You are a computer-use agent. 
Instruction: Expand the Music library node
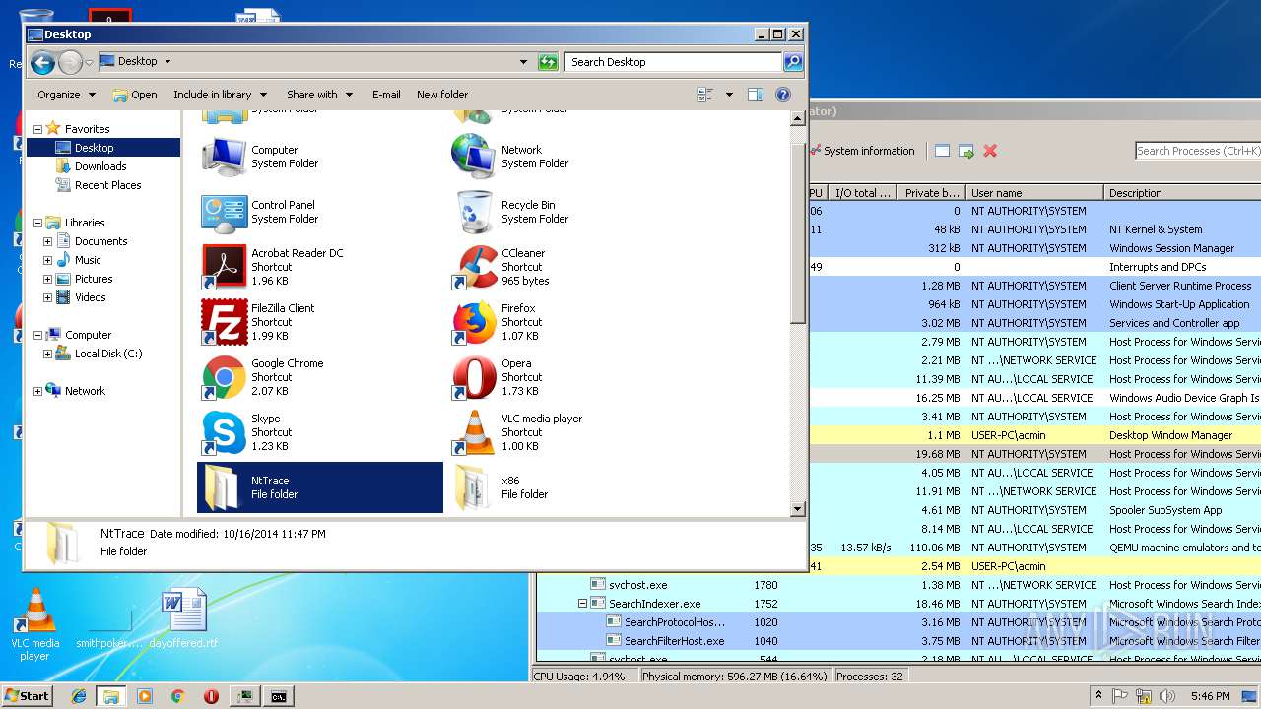(47, 260)
